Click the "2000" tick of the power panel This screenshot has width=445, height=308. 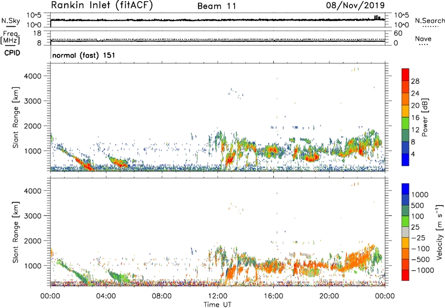point(33,126)
